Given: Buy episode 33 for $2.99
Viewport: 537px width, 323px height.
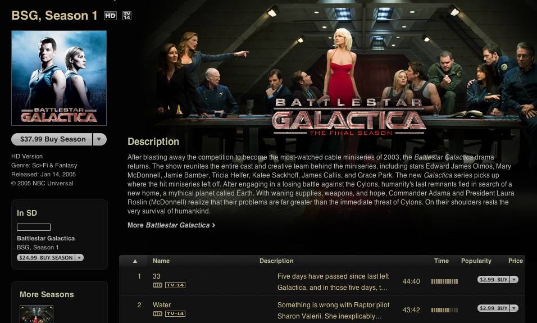Looking at the screenshot, I should (x=494, y=280).
